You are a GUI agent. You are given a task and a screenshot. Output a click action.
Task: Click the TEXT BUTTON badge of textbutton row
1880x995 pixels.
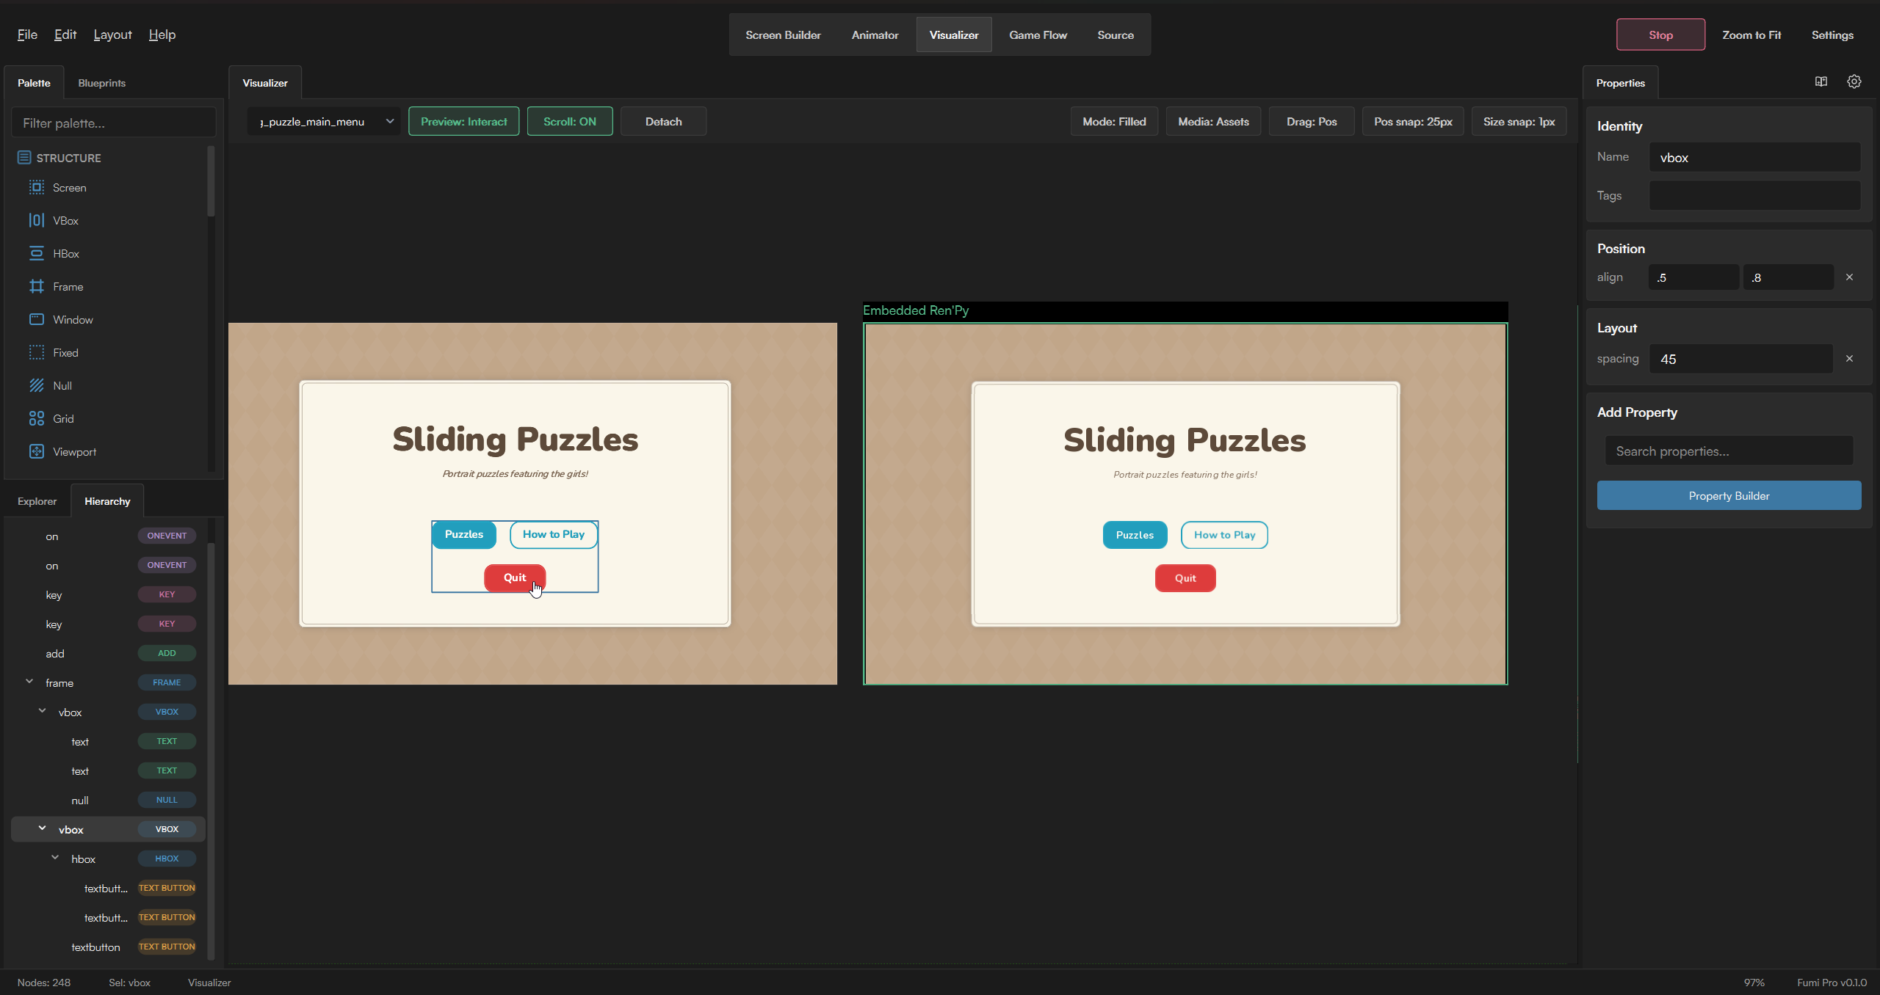click(x=167, y=947)
